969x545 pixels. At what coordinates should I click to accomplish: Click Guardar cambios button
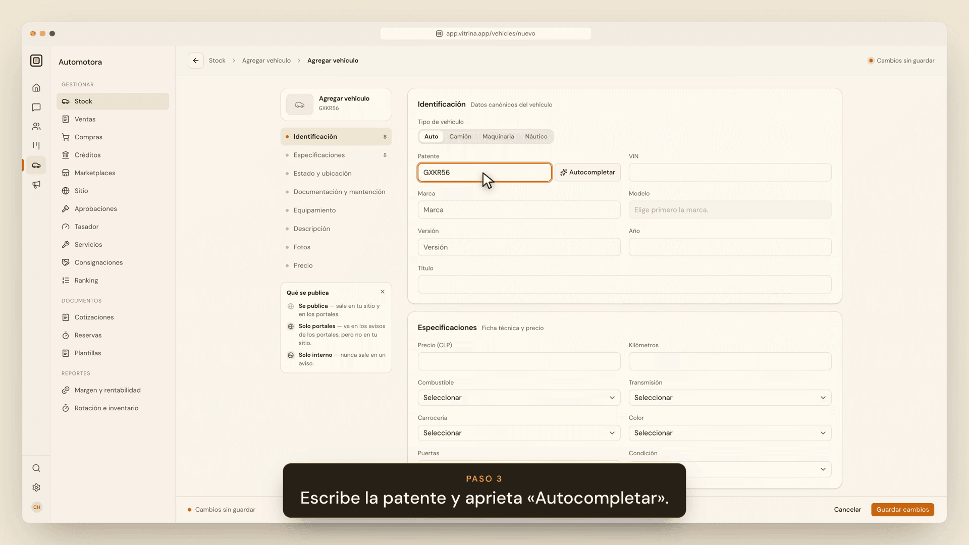point(902,510)
